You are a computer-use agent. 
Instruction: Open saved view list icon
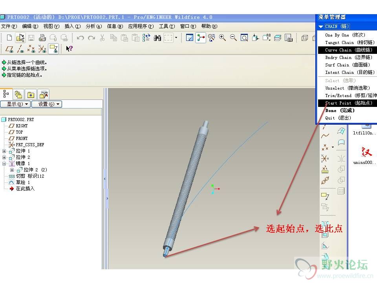[x=266, y=38]
